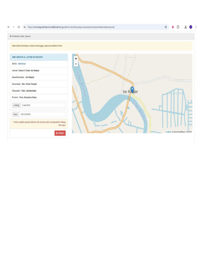Click the Alamat Dusun V Desa Sei Rakyat row

pyautogui.click(x=39, y=70)
